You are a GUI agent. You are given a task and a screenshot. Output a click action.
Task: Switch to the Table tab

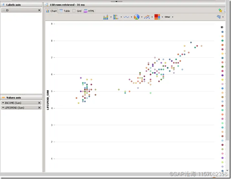pyautogui.click(x=65, y=11)
